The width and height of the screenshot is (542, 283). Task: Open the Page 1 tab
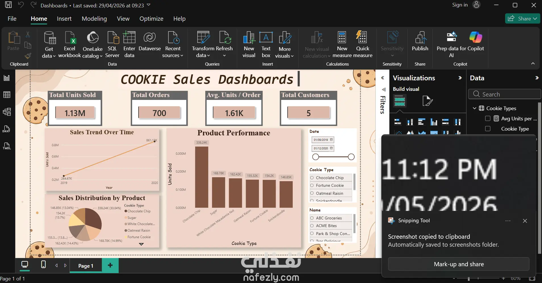pyautogui.click(x=86, y=266)
